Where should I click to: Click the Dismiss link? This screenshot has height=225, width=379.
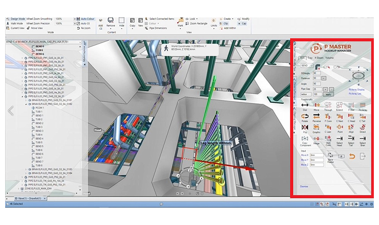[304, 187]
